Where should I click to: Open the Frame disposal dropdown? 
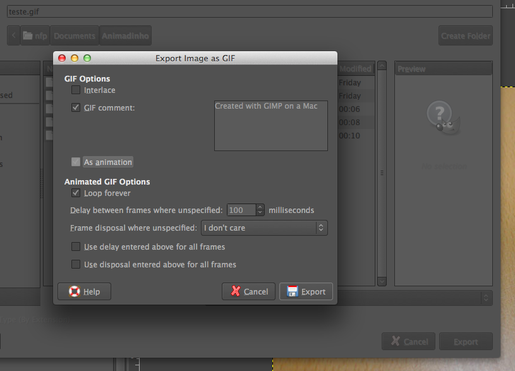click(264, 228)
